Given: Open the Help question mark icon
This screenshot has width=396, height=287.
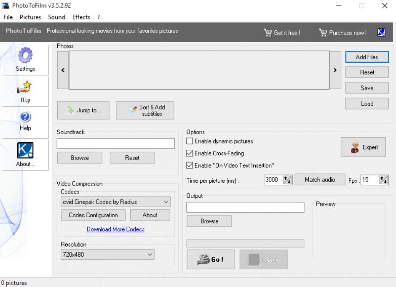Looking at the screenshot, I should (25, 117).
